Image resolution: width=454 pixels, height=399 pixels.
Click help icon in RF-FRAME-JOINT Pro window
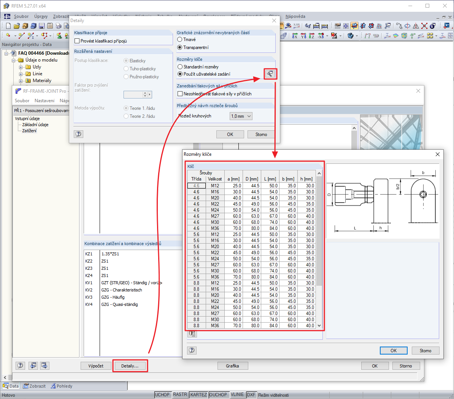pos(20,366)
